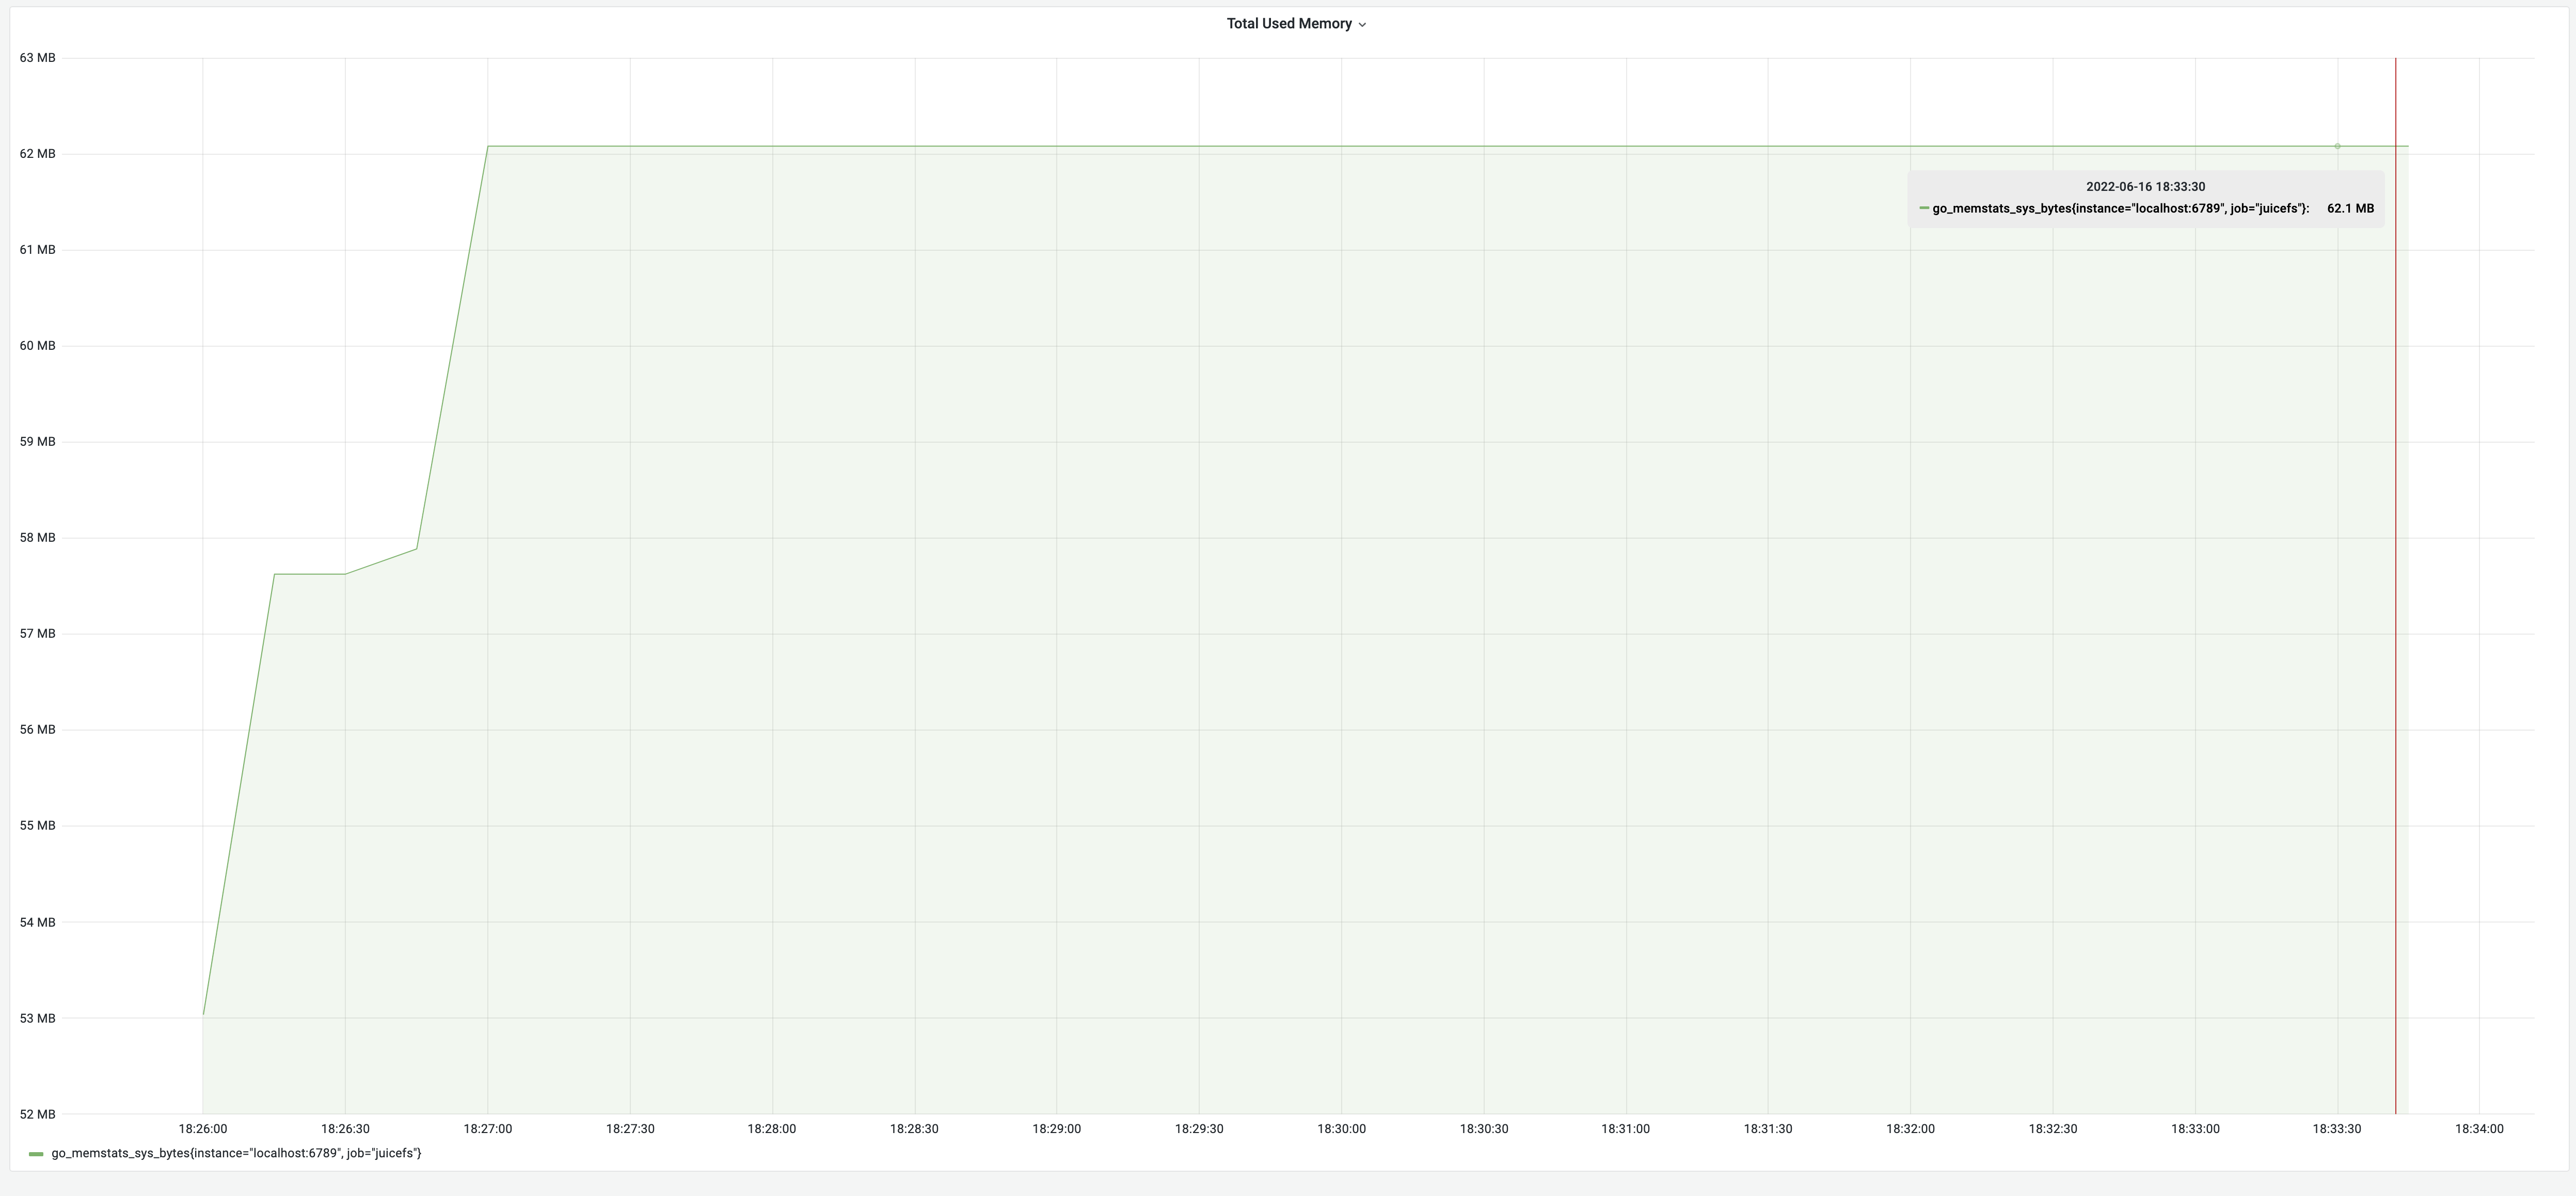Screen dimensions: 2576x1196
Task: Click the 18:27:00 x-axis time label
Action: click(x=487, y=1129)
